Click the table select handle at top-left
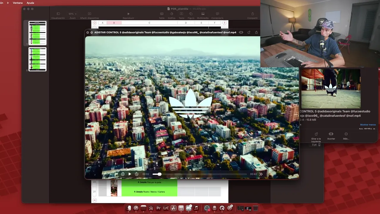The width and height of the screenshot is (380, 214). (x=95, y=23)
